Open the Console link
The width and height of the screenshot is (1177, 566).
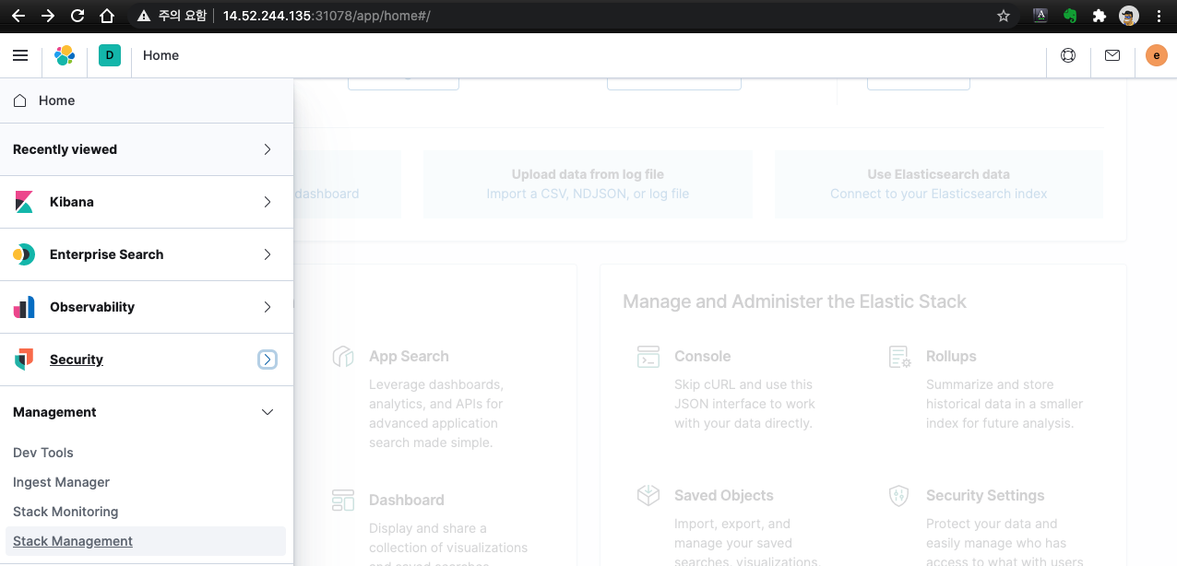(x=702, y=357)
